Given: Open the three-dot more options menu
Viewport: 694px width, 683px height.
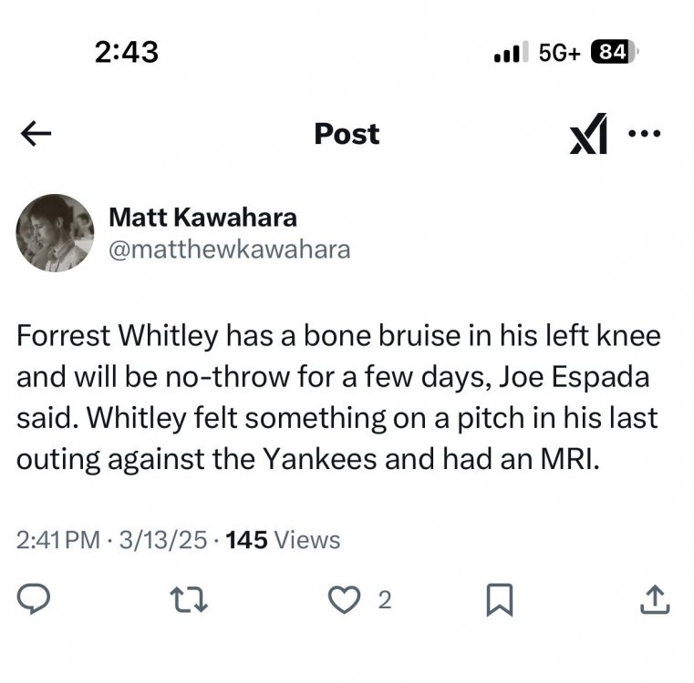Looking at the screenshot, I should click(x=644, y=133).
